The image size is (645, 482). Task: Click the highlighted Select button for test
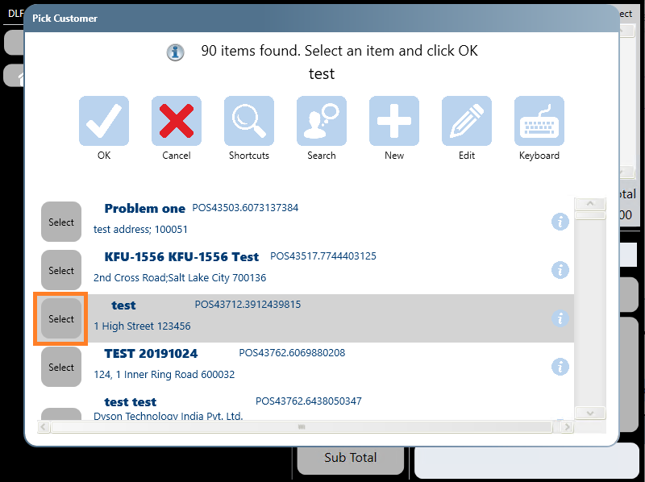[x=61, y=319]
